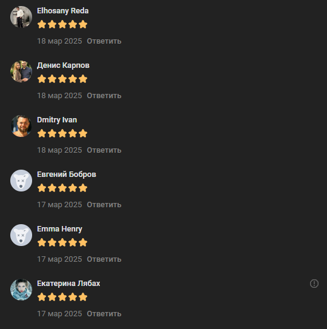Open the Elhosany Reda name link
327x329 pixels.
click(63, 11)
